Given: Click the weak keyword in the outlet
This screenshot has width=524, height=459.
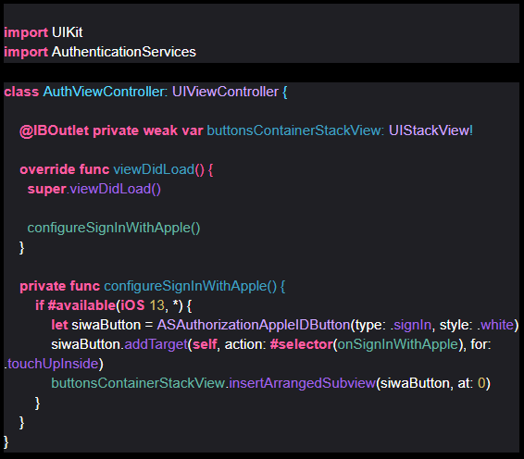Looking at the screenshot, I should [160, 130].
